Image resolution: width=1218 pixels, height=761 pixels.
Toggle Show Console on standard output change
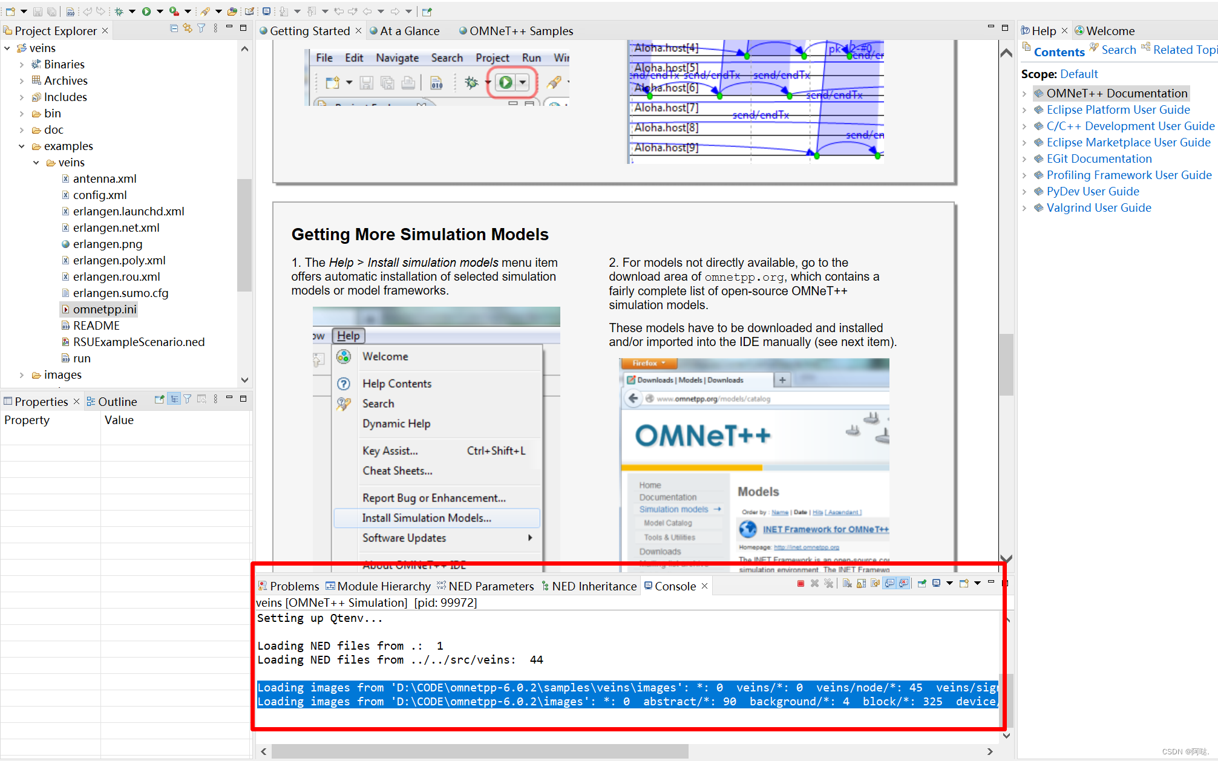pyautogui.click(x=889, y=584)
